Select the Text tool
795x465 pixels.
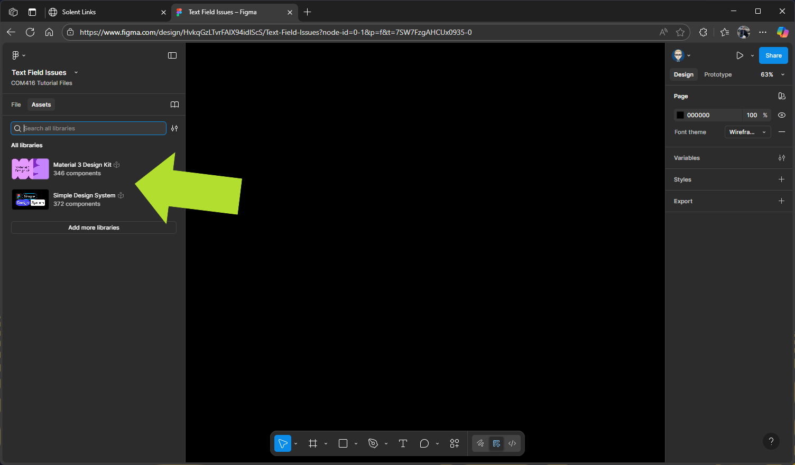click(403, 443)
